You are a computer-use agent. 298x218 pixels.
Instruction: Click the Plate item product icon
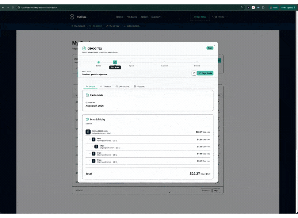tap(93, 139)
